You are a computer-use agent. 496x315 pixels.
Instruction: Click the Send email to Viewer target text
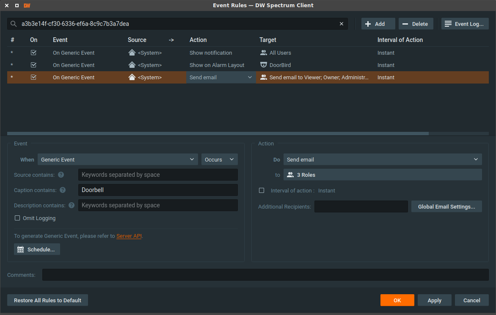click(319, 77)
